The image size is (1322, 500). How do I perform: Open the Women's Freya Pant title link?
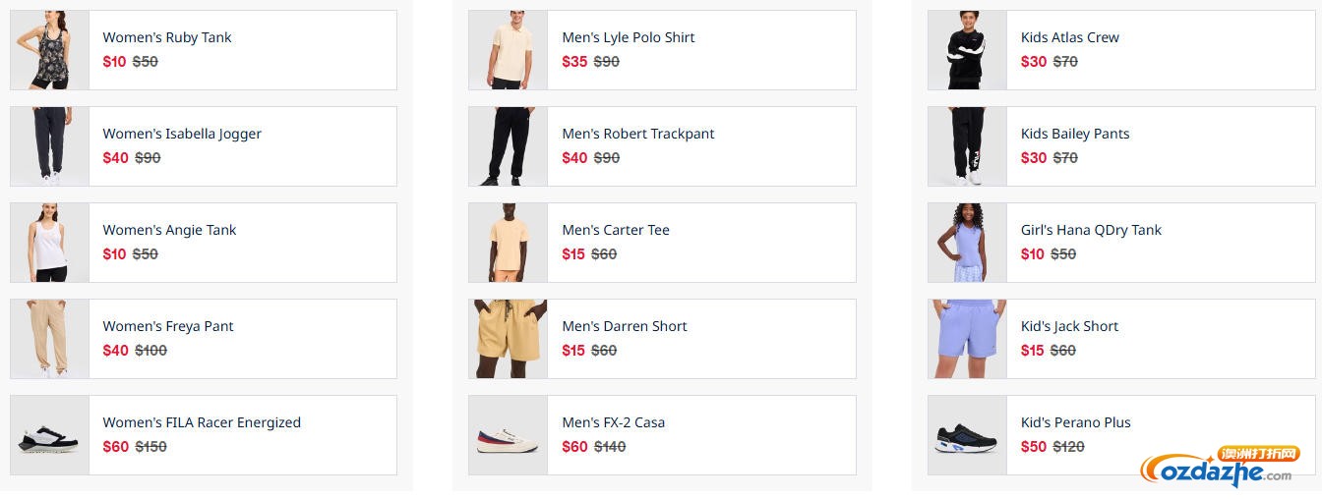pyautogui.click(x=168, y=326)
